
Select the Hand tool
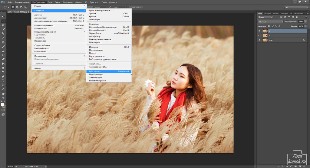pyautogui.click(x=3, y=94)
